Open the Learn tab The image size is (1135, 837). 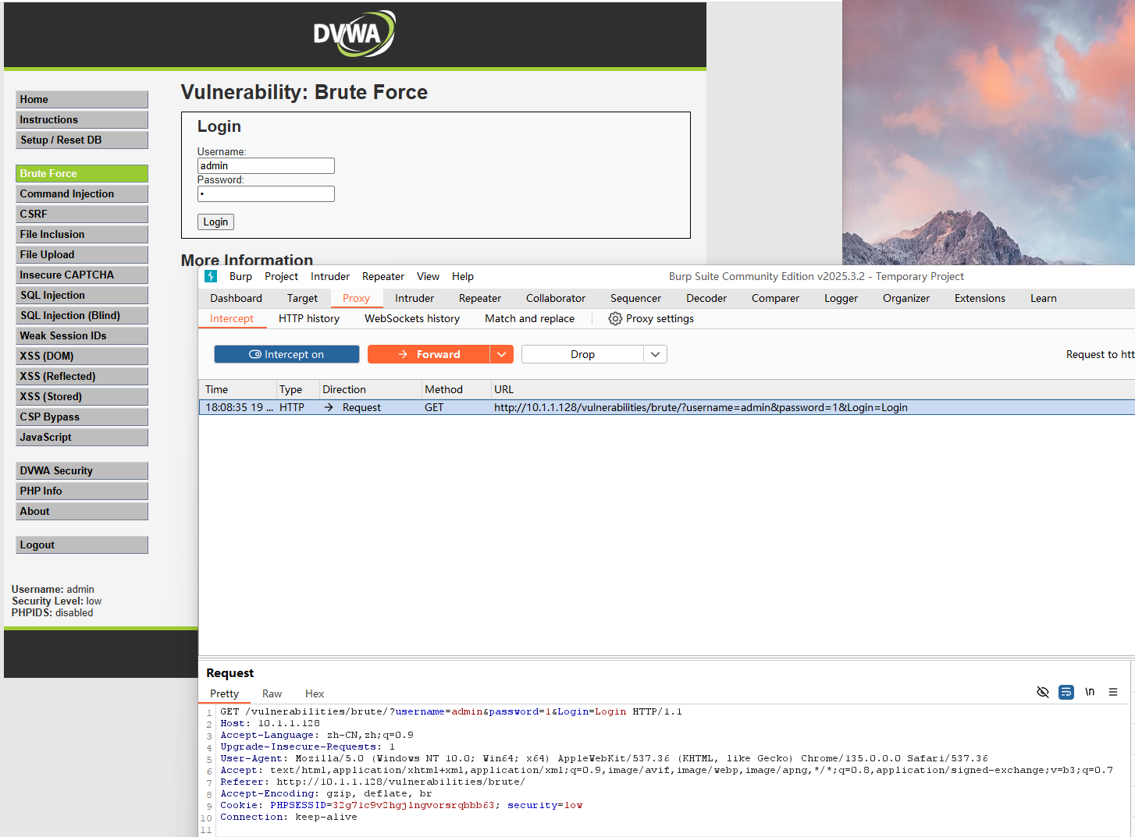[x=1043, y=298]
